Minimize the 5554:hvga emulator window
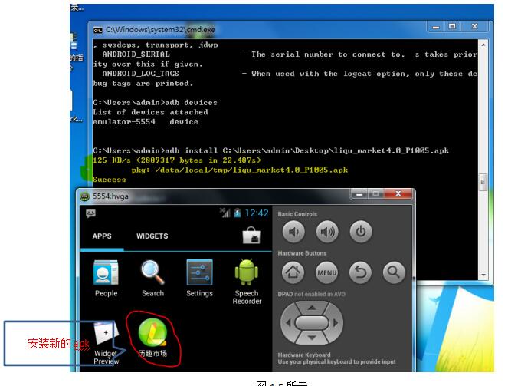The width and height of the screenshot is (508, 386). (359, 194)
